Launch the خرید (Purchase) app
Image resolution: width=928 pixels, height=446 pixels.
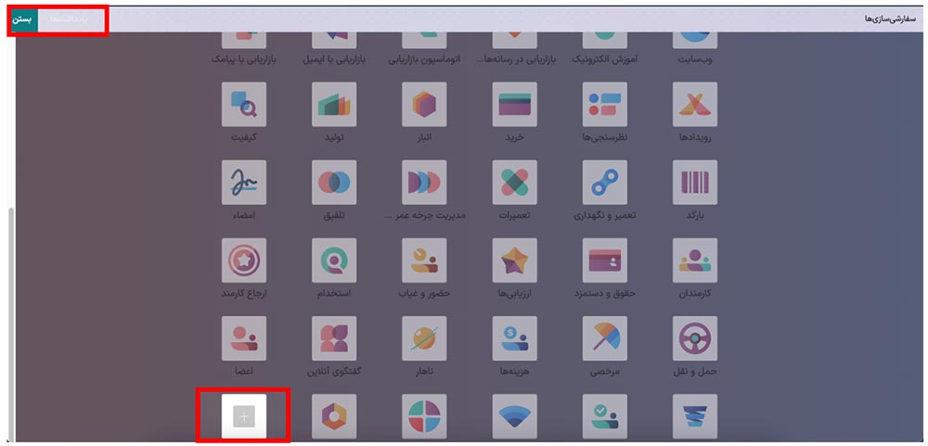515,105
